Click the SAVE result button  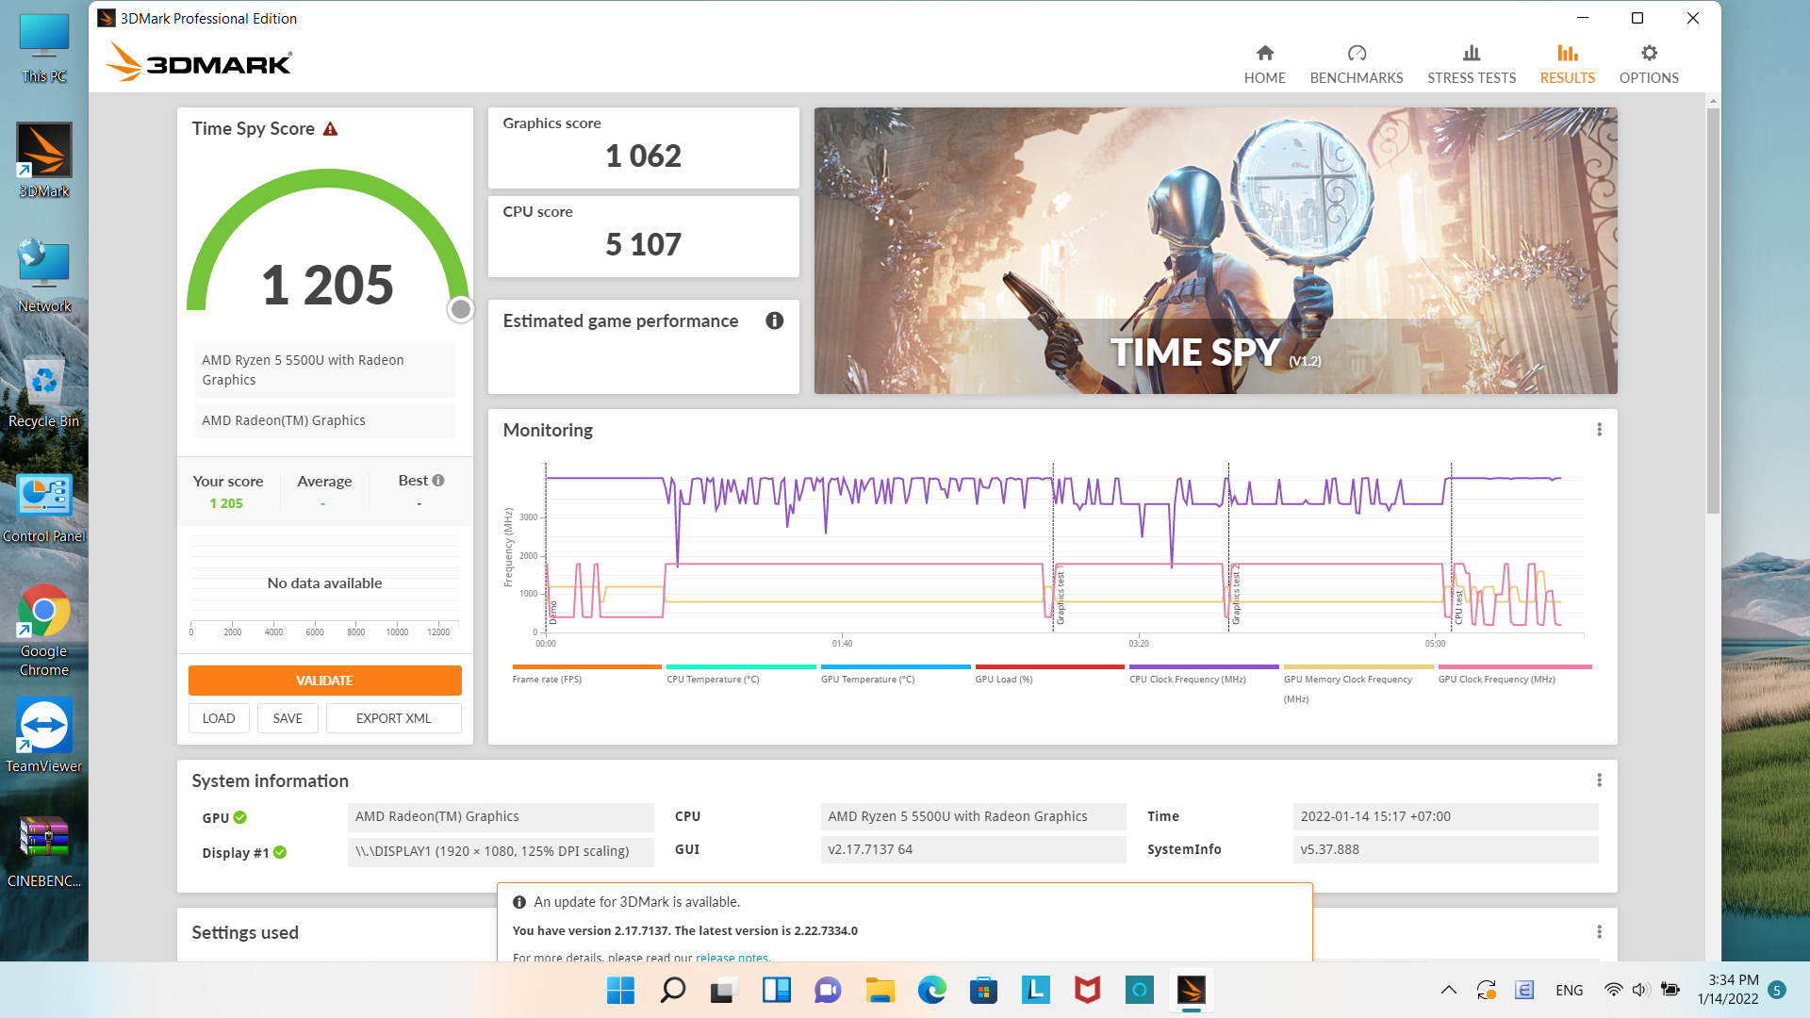(288, 718)
